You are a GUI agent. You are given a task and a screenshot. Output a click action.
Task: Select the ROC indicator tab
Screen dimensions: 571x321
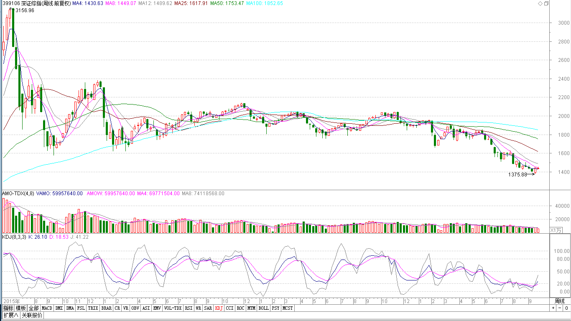point(240,308)
